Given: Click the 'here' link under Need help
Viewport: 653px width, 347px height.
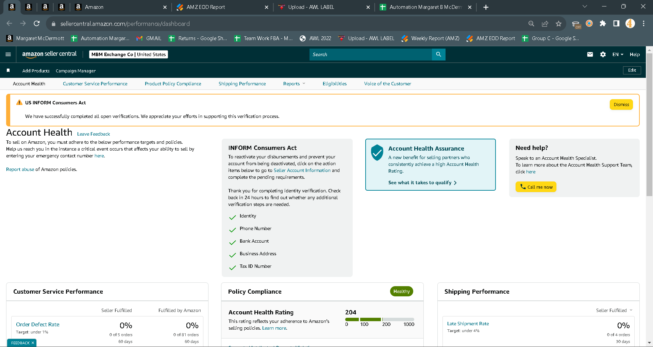Looking at the screenshot, I should 531,172.
